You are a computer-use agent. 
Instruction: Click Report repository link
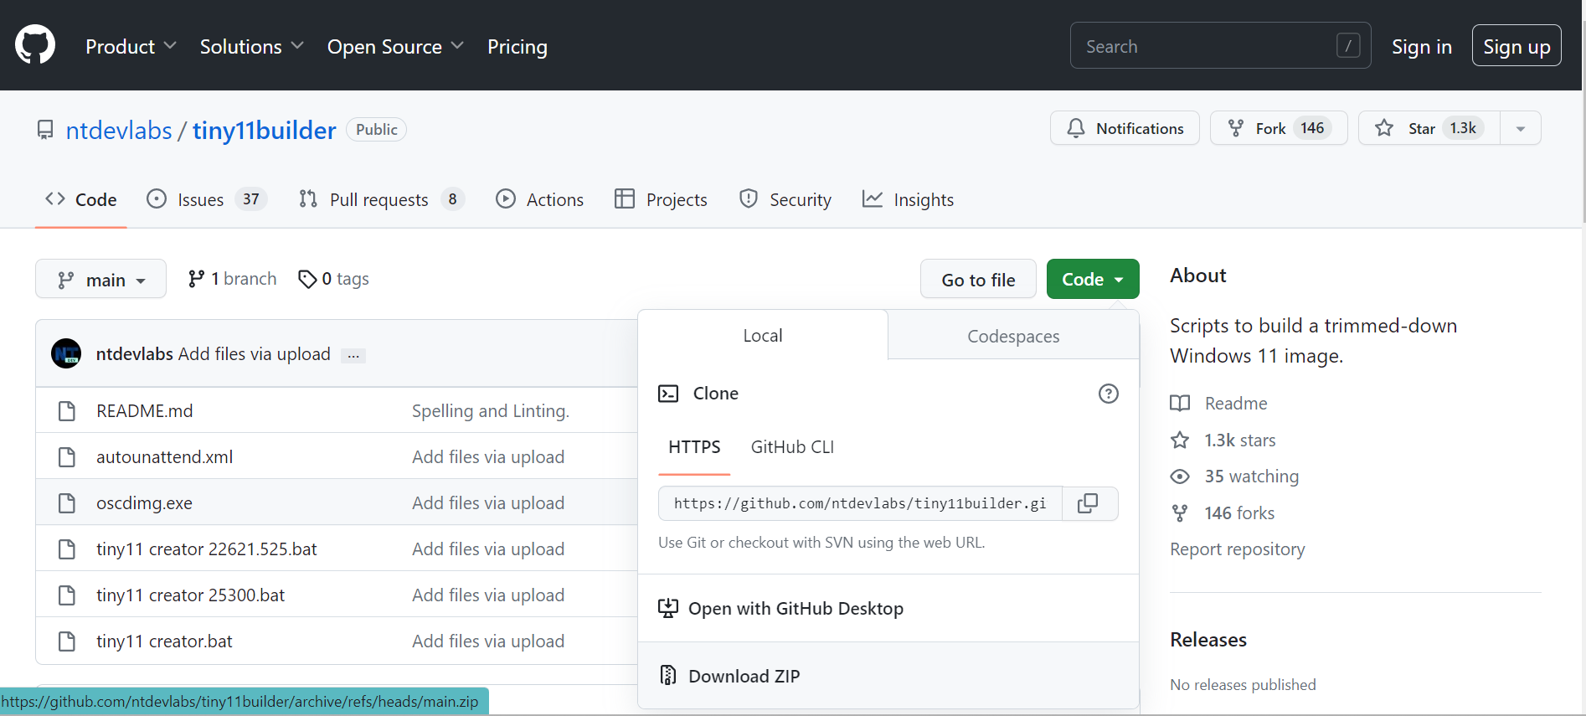pos(1238,549)
